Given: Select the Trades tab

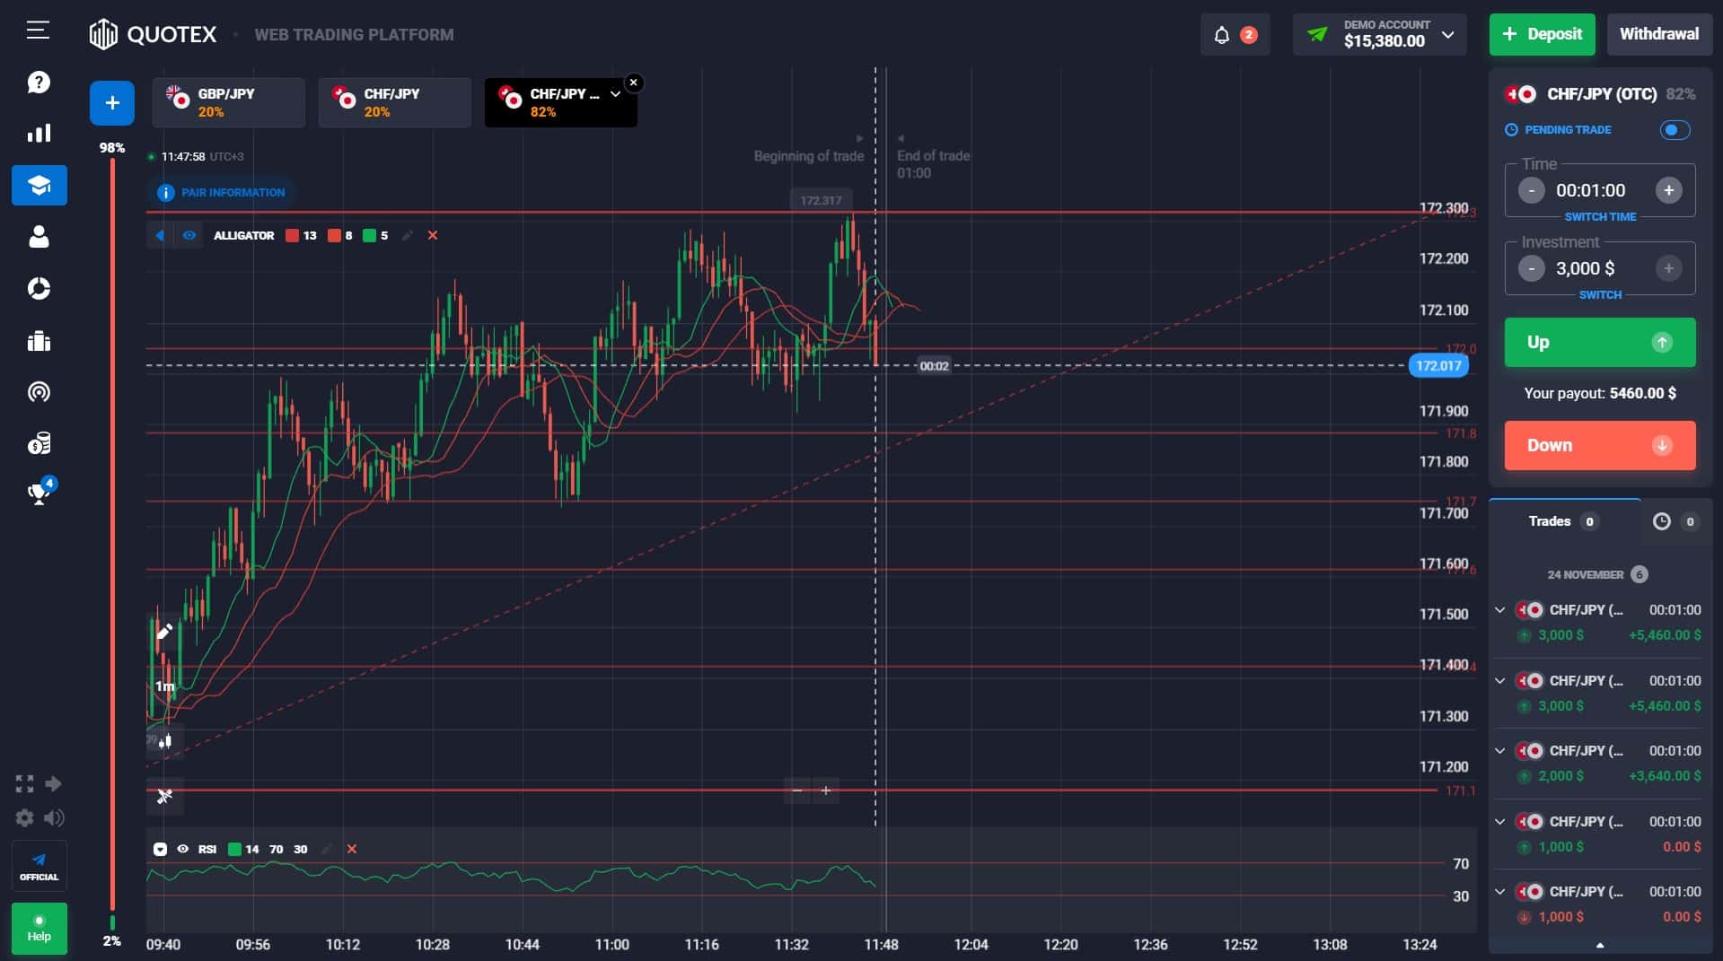Looking at the screenshot, I should coord(1563,521).
